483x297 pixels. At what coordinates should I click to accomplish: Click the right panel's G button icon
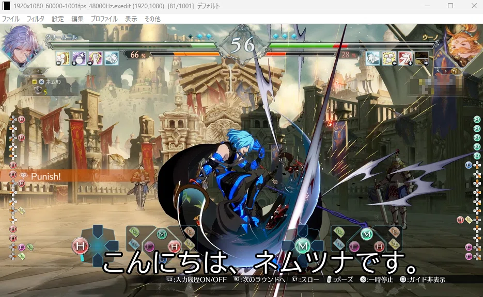[394, 232]
